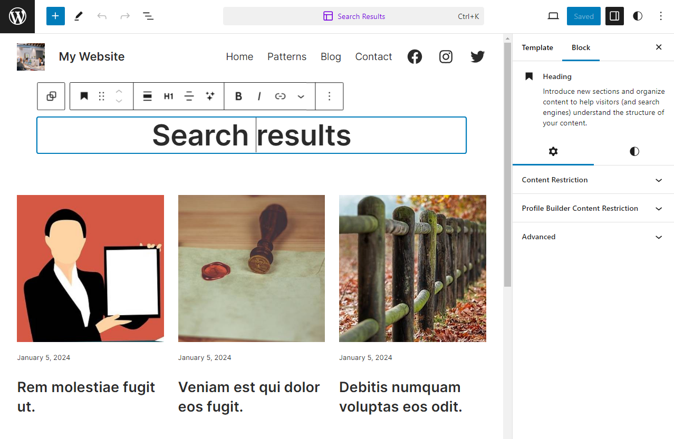
Task: Move the heading block up
Action: [x=119, y=91]
